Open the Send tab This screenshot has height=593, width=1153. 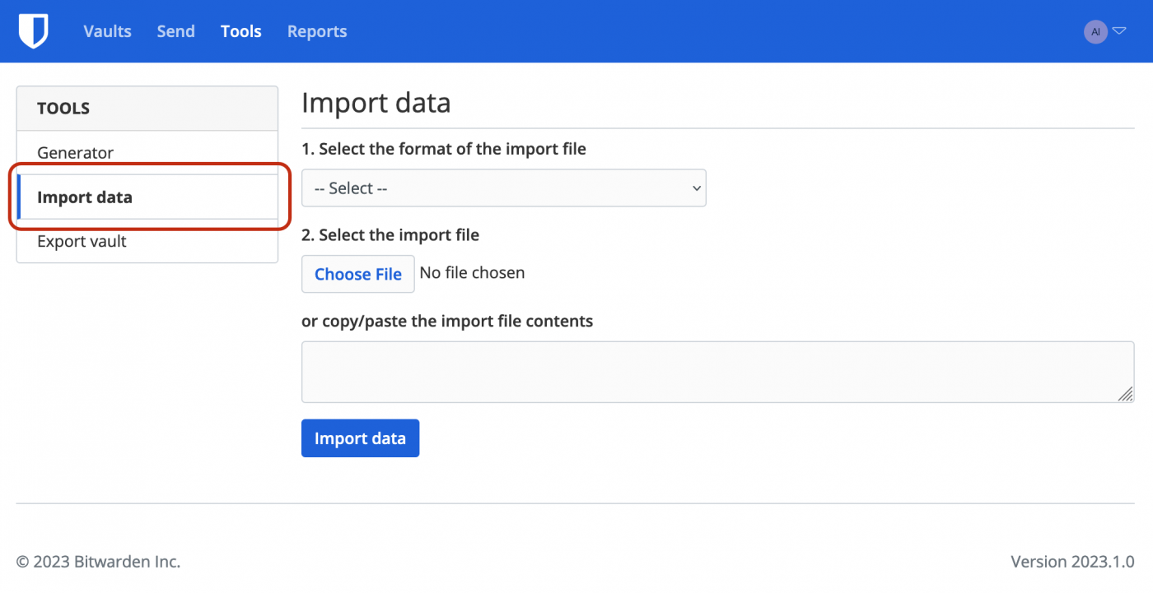[x=175, y=31]
